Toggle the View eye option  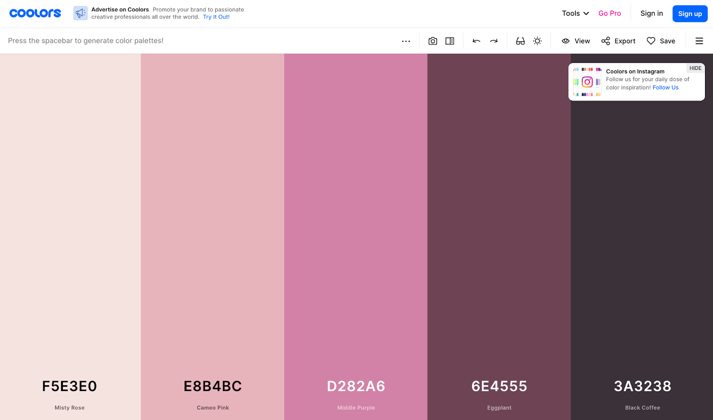point(575,41)
